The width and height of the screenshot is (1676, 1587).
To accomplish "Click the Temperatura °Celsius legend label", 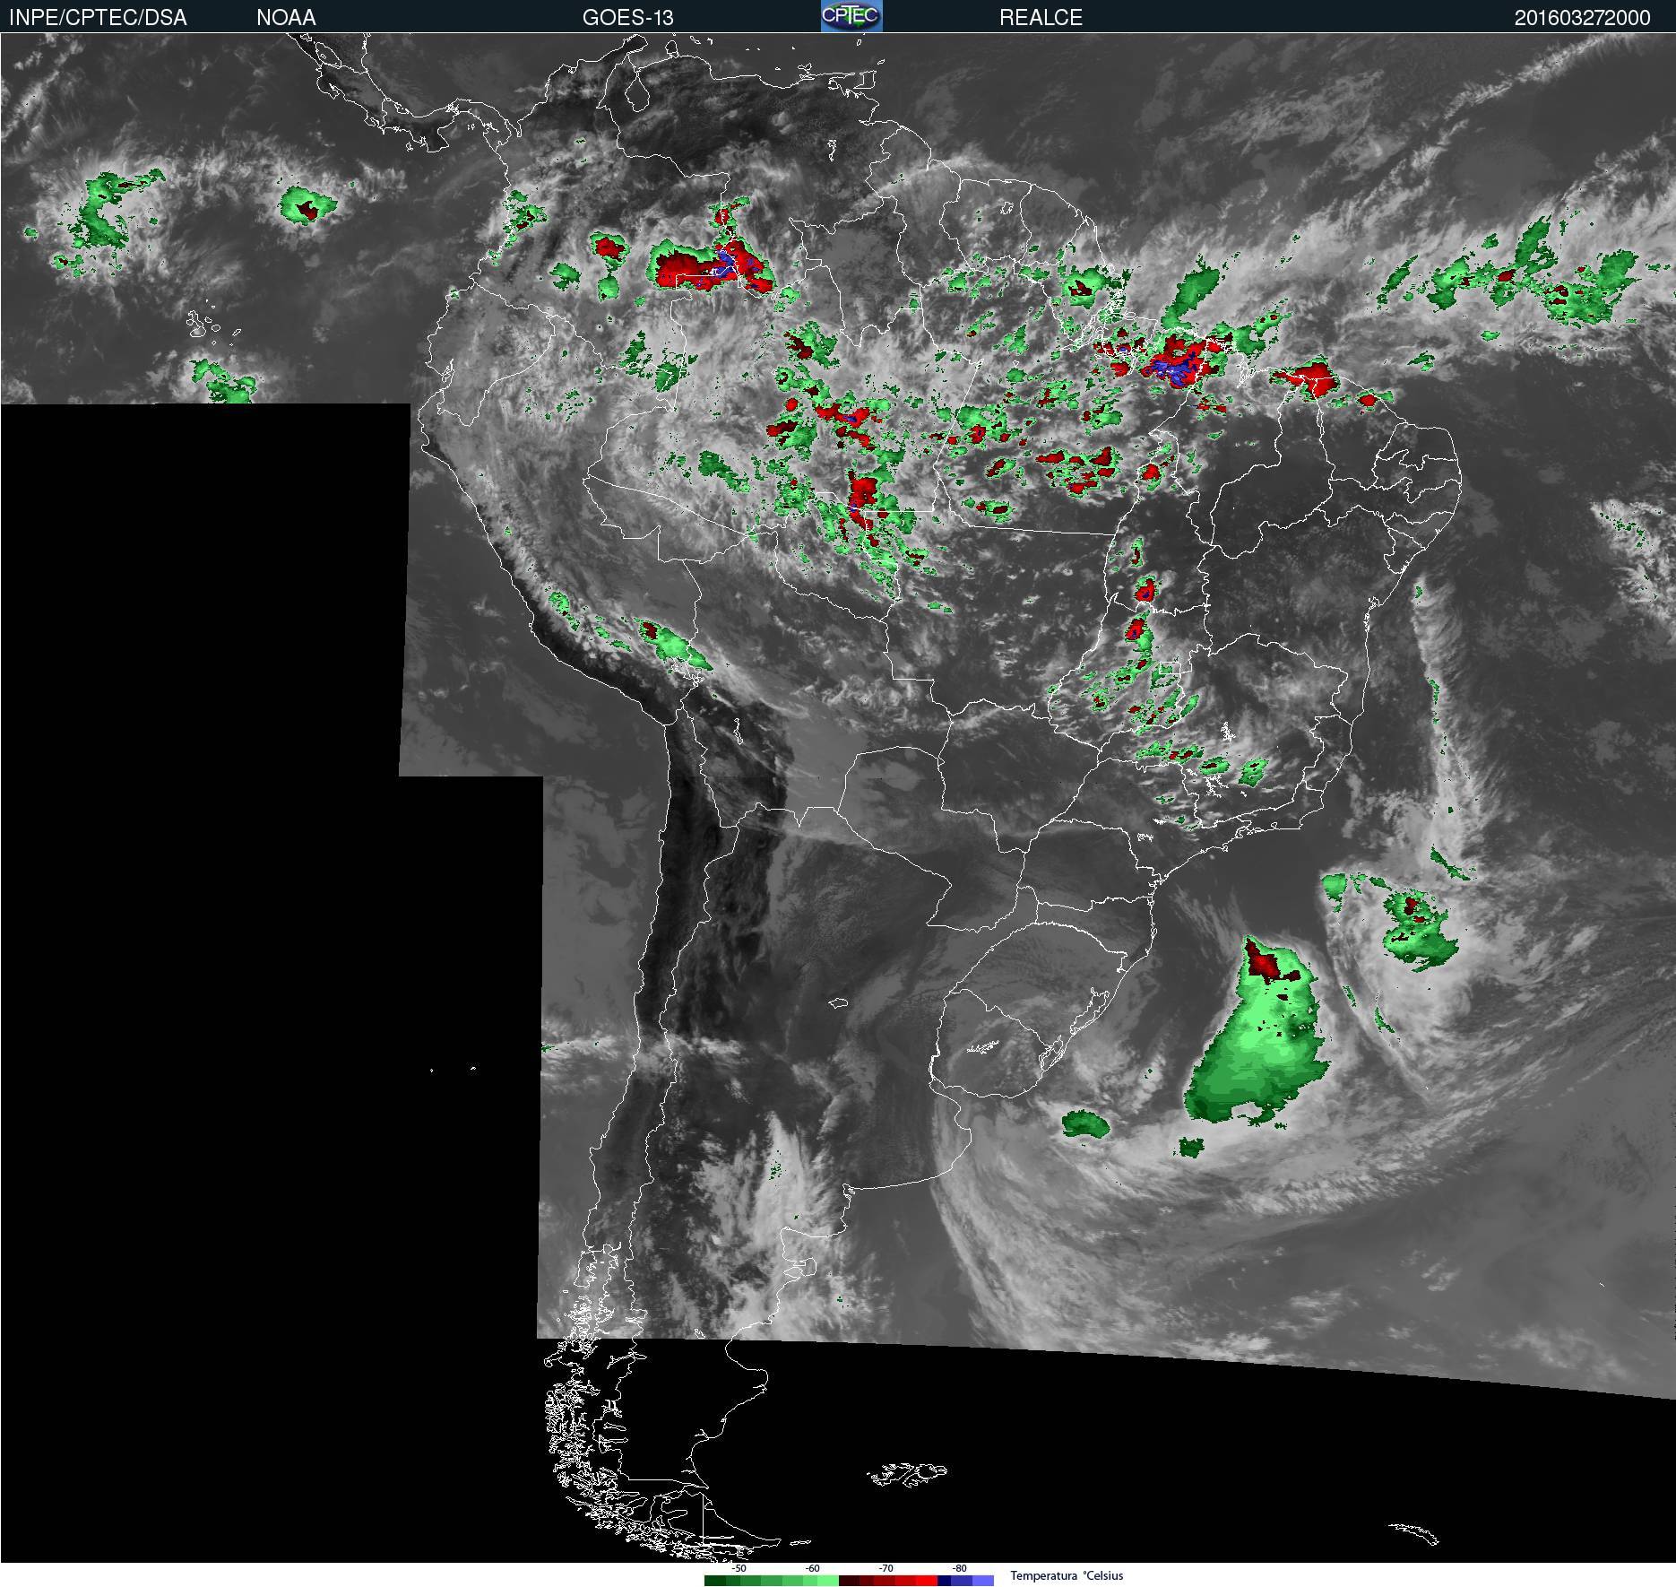I will 1067,1575.
